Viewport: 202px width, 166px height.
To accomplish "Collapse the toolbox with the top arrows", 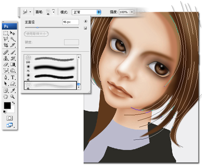I will click(x=3, y=22).
